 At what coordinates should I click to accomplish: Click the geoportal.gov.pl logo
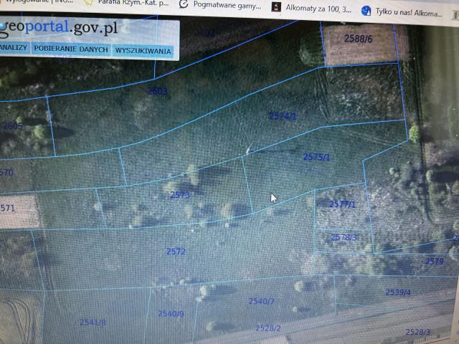tap(60, 29)
